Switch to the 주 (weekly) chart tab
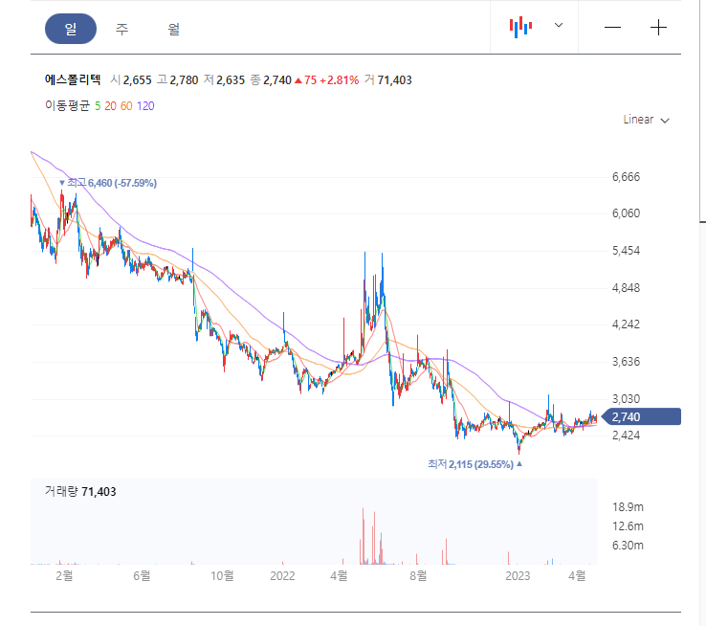Image resolution: width=706 pixels, height=626 pixels. point(122,30)
